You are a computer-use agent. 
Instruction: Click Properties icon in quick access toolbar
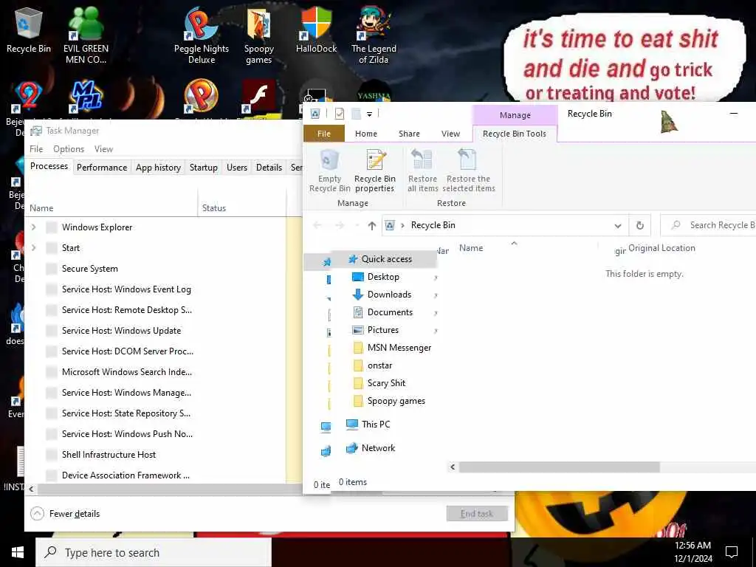coord(340,114)
